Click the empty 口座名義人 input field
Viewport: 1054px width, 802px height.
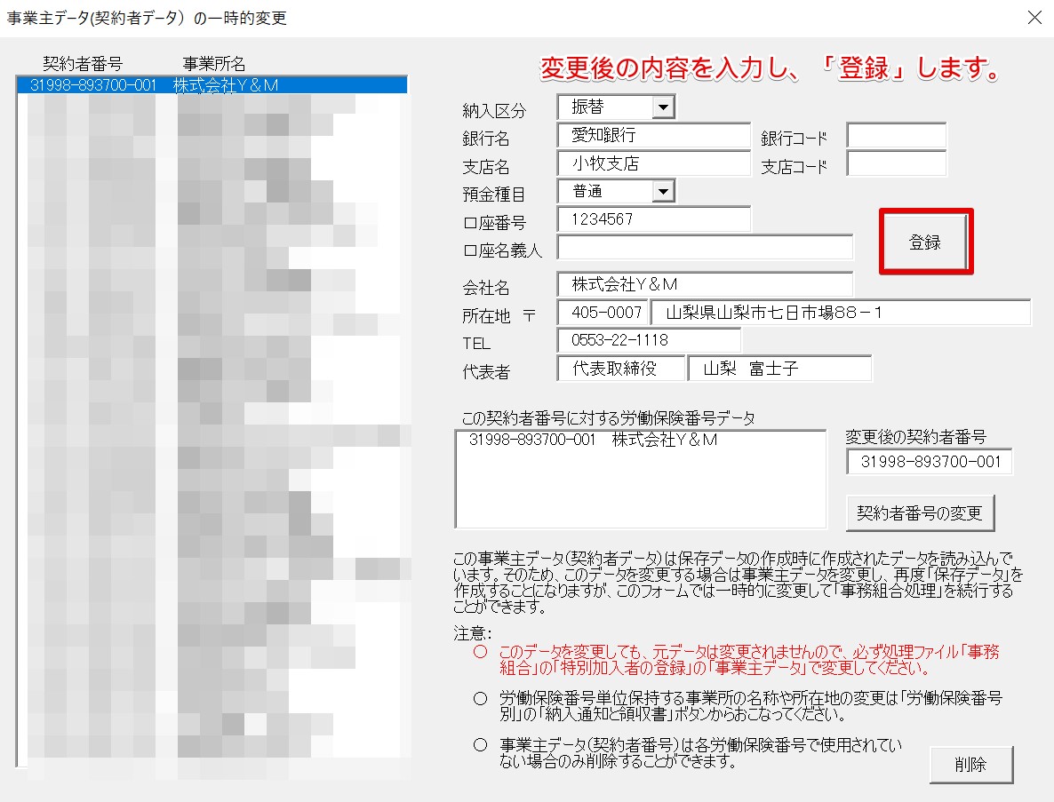tap(705, 247)
